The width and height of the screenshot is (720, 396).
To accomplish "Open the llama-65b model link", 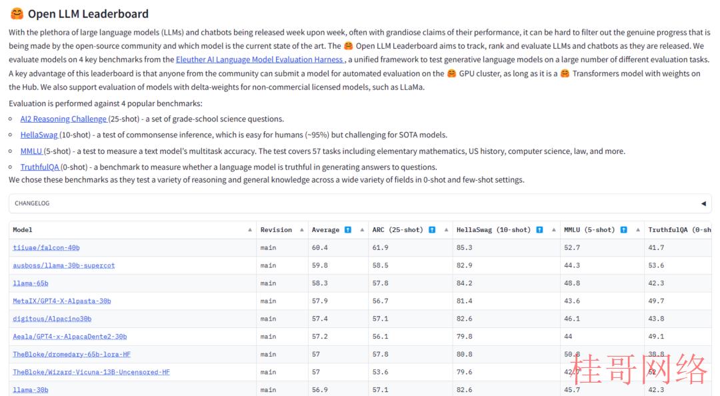I will [x=30, y=283].
